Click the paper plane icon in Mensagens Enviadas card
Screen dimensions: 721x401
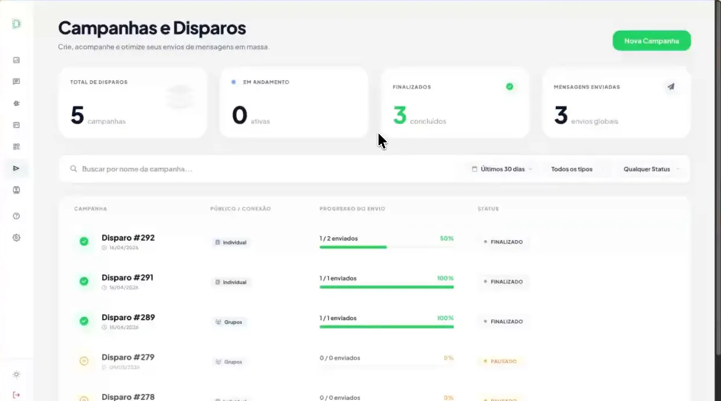[x=671, y=87]
